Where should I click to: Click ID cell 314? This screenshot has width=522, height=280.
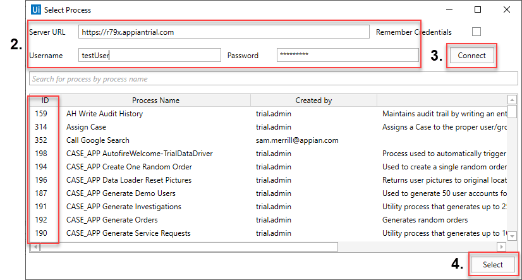click(41, 127)
